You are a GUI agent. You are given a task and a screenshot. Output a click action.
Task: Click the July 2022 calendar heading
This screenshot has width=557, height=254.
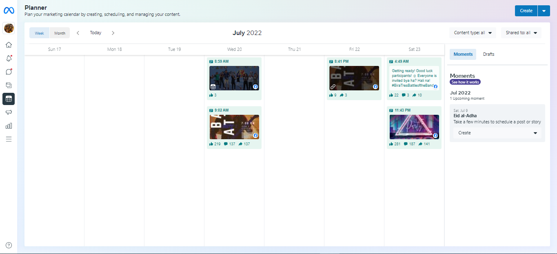coord(247,33)
